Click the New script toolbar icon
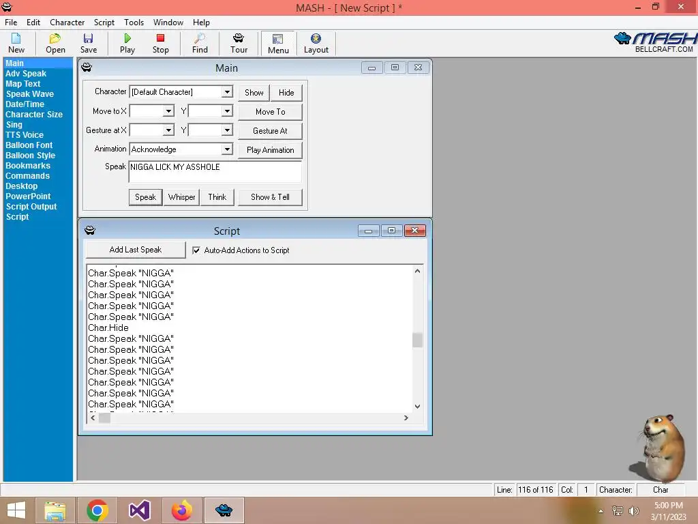The image size is (698, 524). tap(16, 43)
